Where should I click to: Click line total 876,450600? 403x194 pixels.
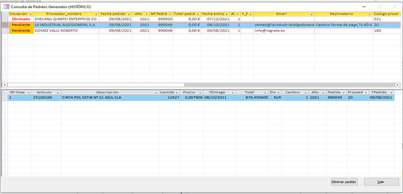(252, 98)
